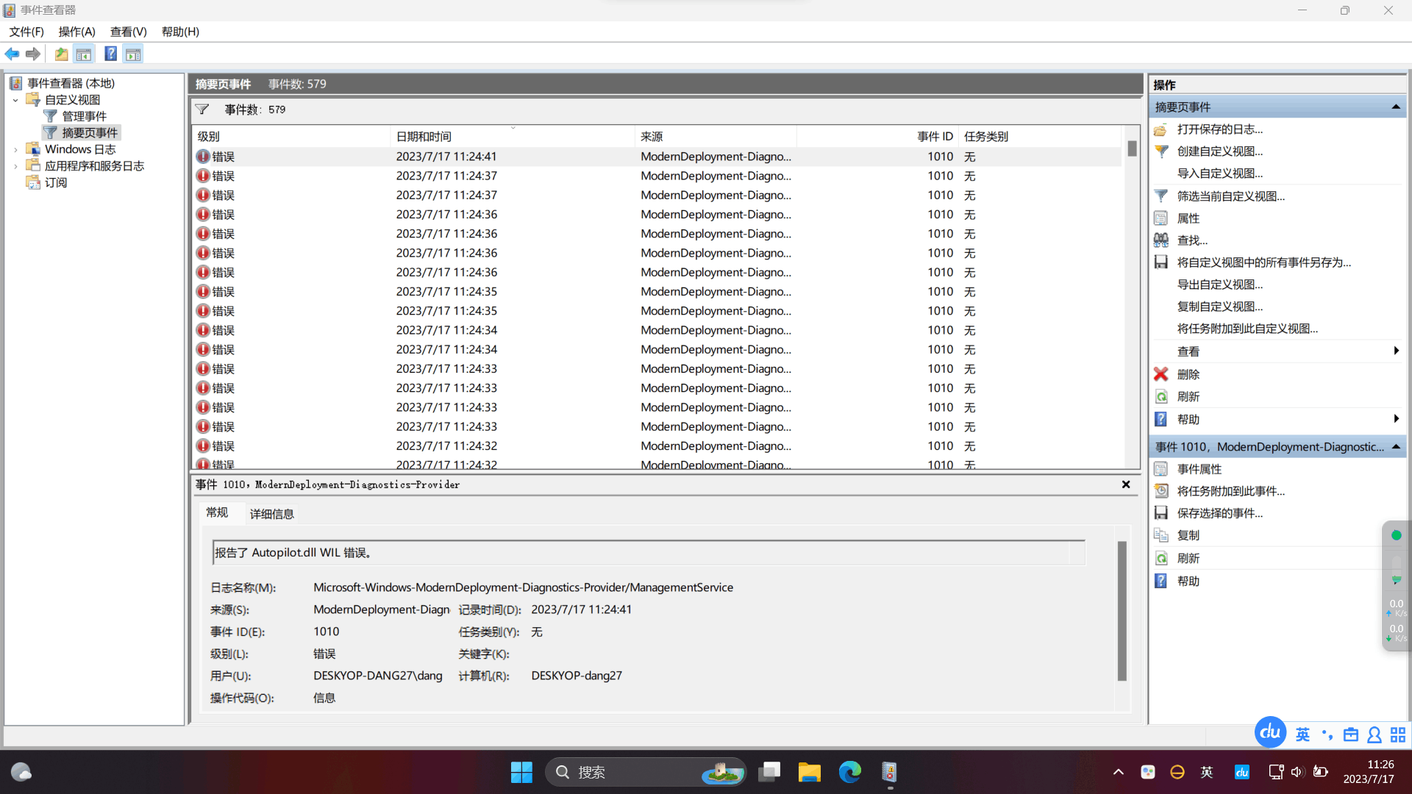The image size is (1412, 794).
Task: Click the forward arrow toolbar icon
Action: (x=33, y=54)
